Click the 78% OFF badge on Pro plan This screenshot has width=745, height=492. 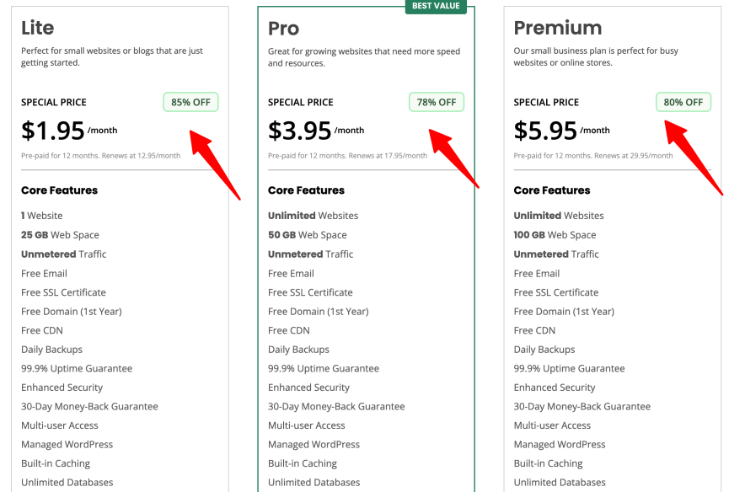[x=437, y=102]
